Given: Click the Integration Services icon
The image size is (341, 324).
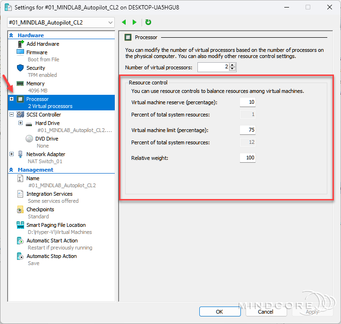Looking at the screenshot, I should click(x=20, y=194).
